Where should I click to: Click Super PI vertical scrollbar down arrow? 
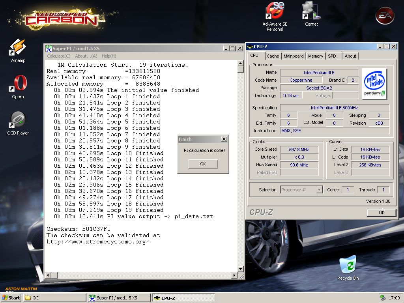(x=240, y=269)
